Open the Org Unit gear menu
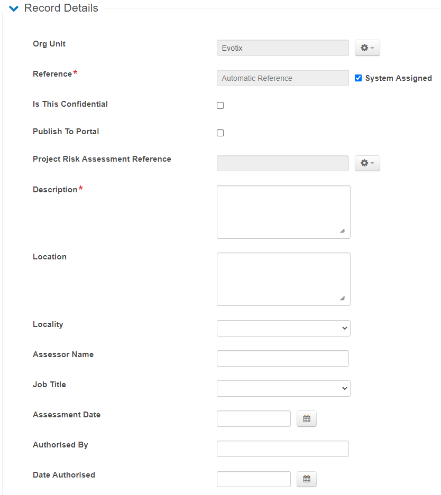Screen dimensions: 441x495 367,48
